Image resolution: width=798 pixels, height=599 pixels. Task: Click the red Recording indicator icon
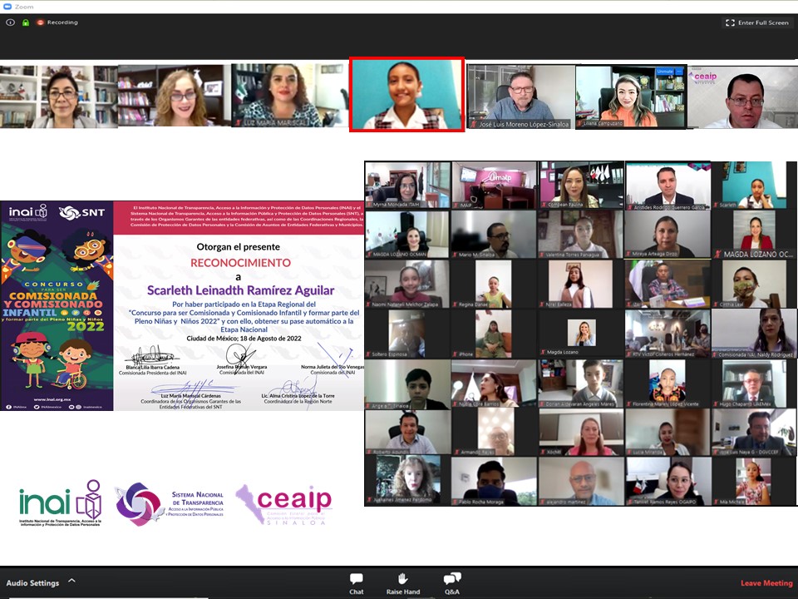tap(40, 22)
